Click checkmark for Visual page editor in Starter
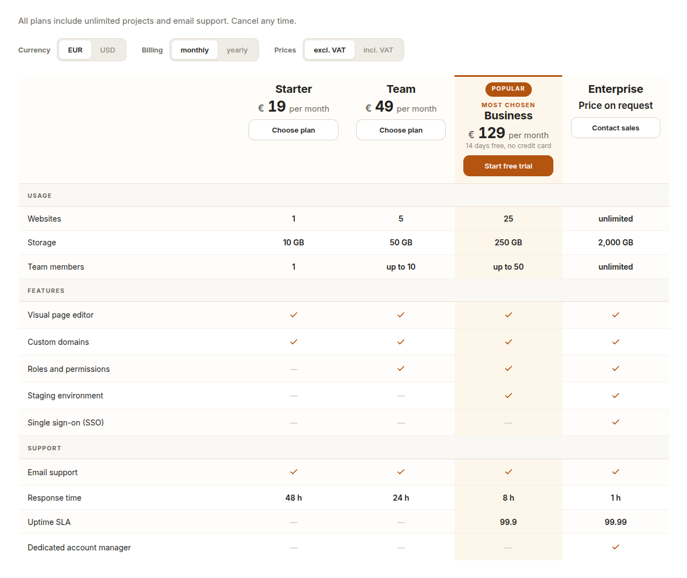The image size is (687, 578). point(294,315)
